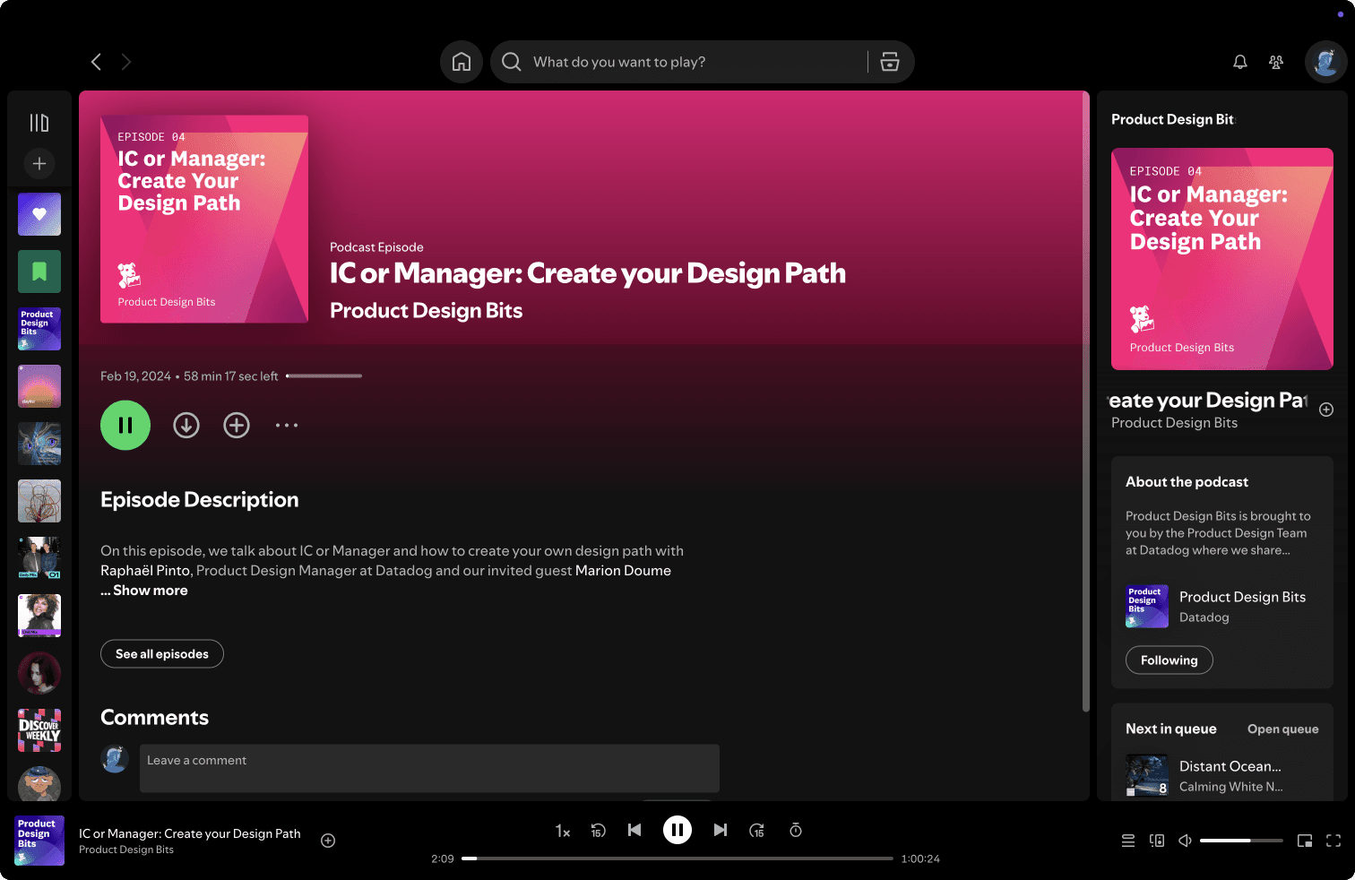Change playback speed 1x control
1355x880 pixels.
[x=562, y=831]
